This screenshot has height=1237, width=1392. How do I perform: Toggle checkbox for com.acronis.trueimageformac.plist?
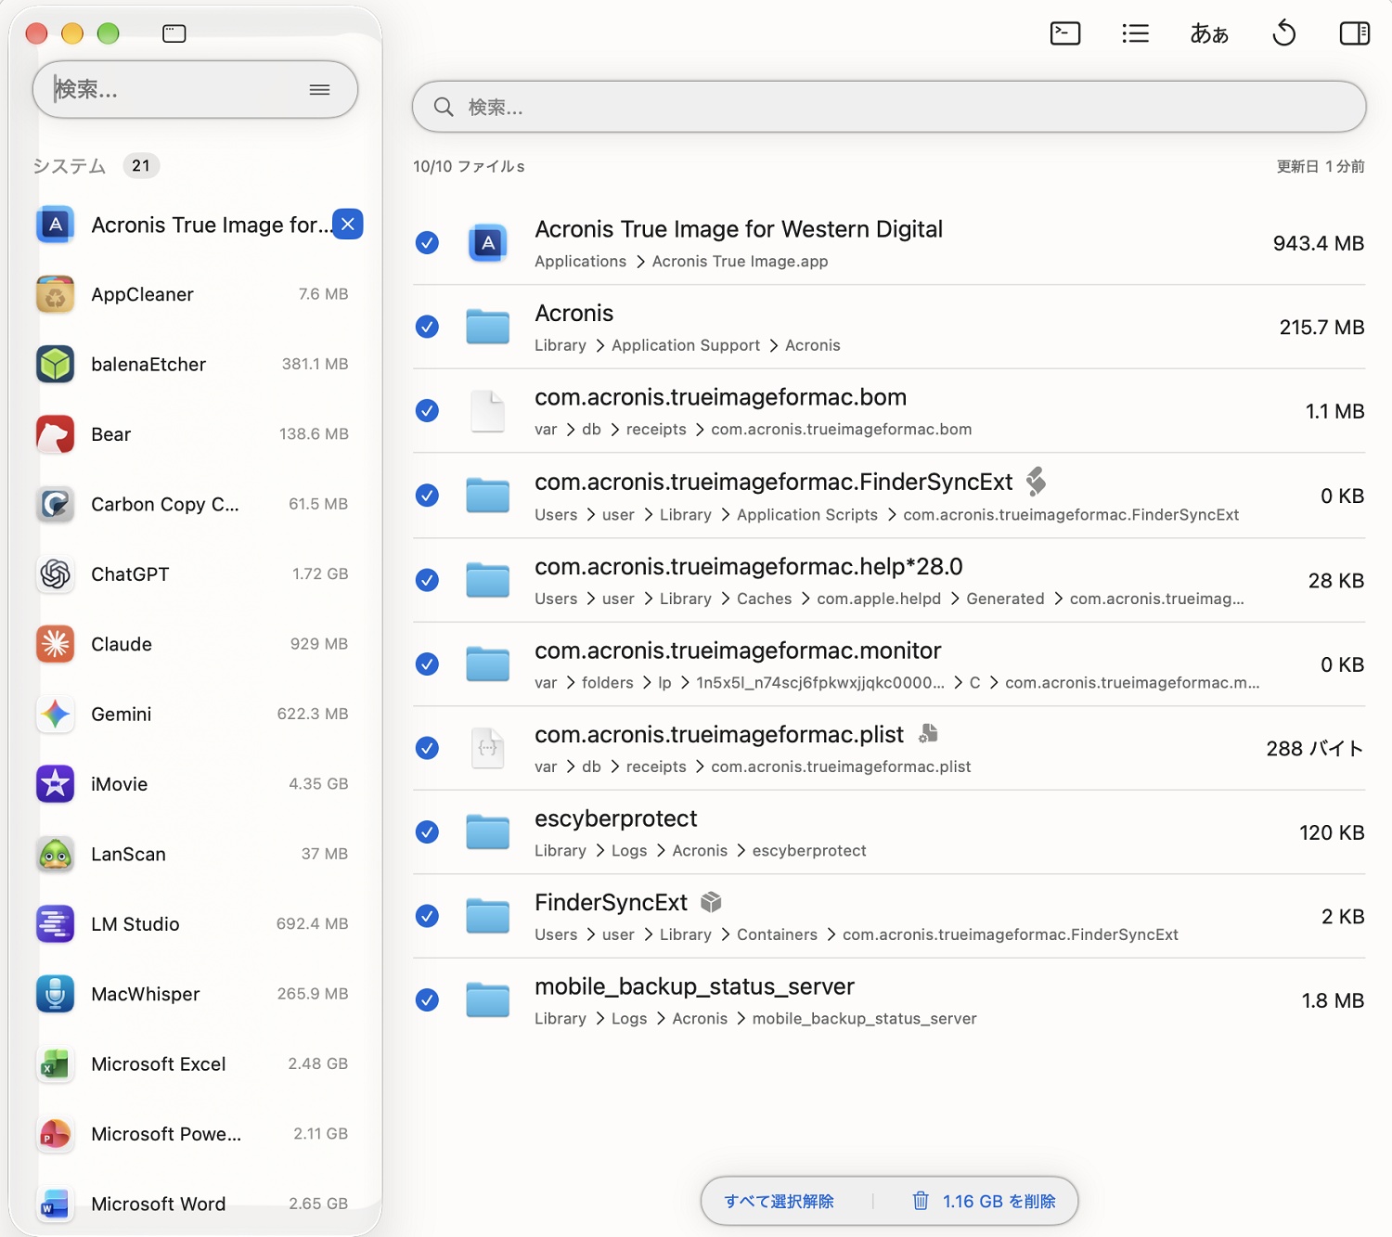(x=427, y=748)
